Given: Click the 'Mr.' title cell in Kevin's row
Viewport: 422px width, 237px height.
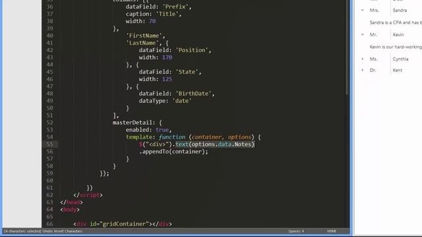Looking at the screenshot, I should 373,34.
